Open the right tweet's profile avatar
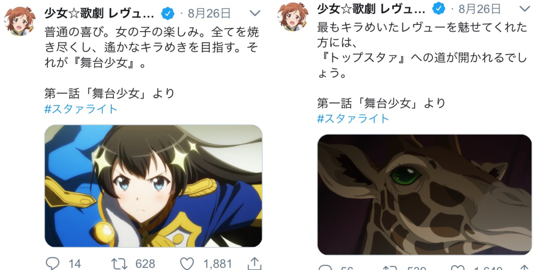Image resolution: width=540 pixels, height=270 pixels. click(293, 17)
